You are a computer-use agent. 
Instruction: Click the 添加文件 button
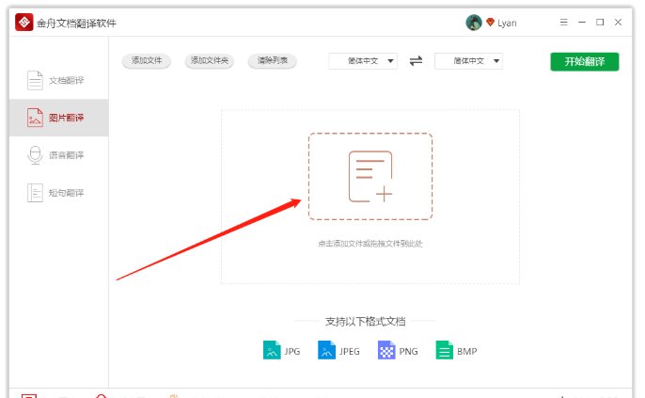[x=147, y=61]
